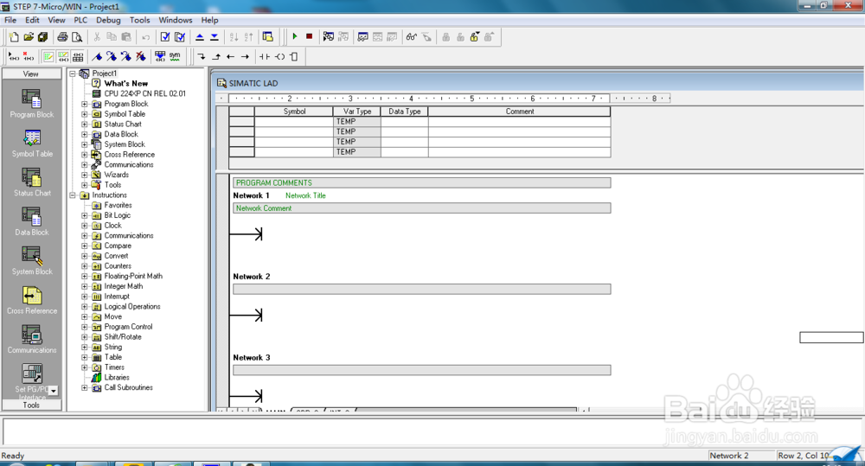Click the Insert Network icon
Screen dimensions: 865x466
pyautogui.click(x=14, y=56)
